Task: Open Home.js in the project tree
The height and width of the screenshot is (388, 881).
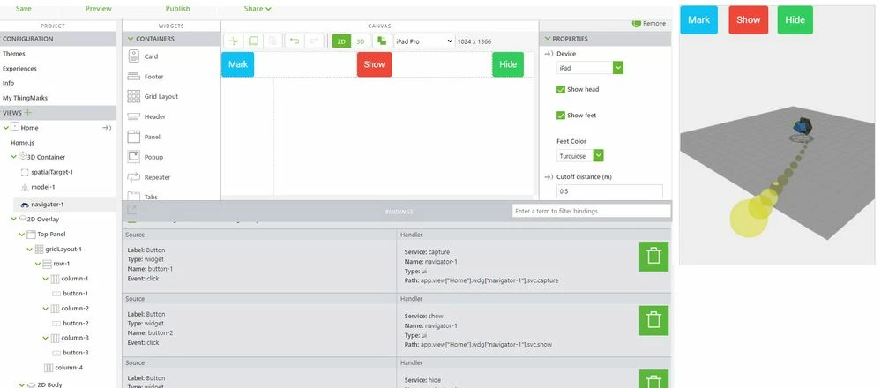Action: point(22,143)
